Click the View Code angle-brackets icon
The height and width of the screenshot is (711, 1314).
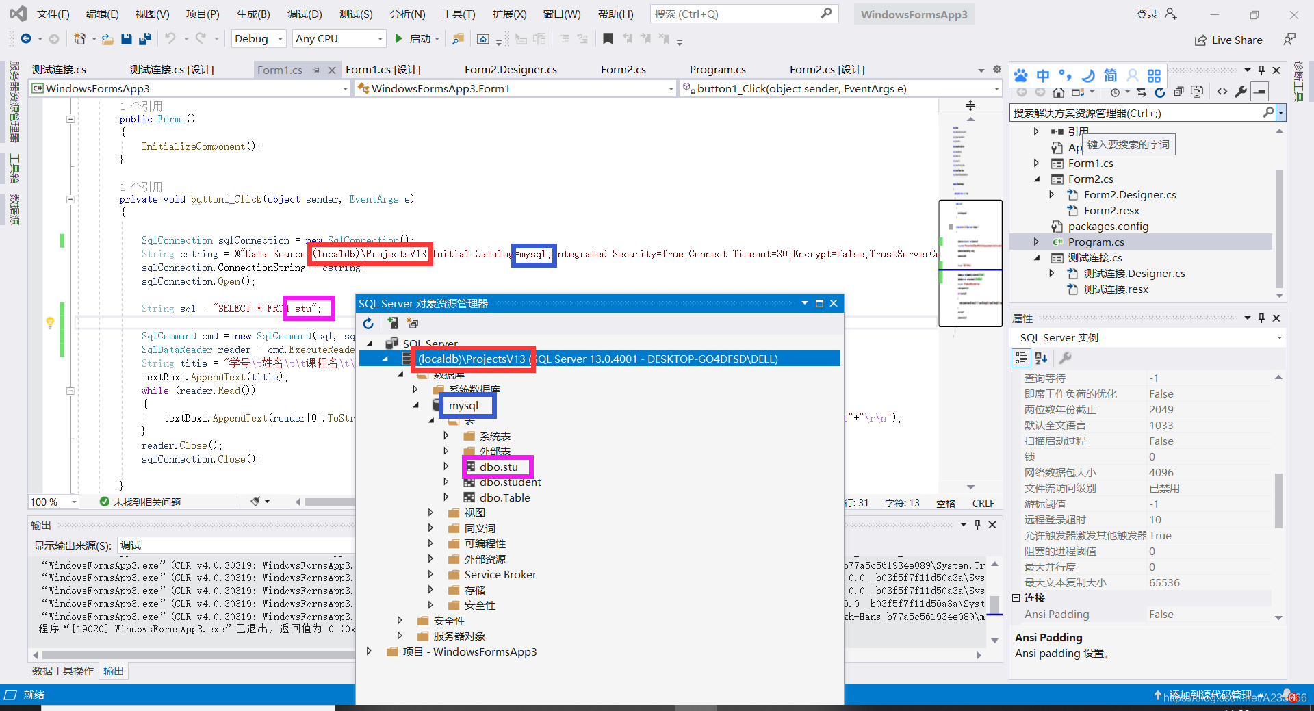coord(1222,92)
